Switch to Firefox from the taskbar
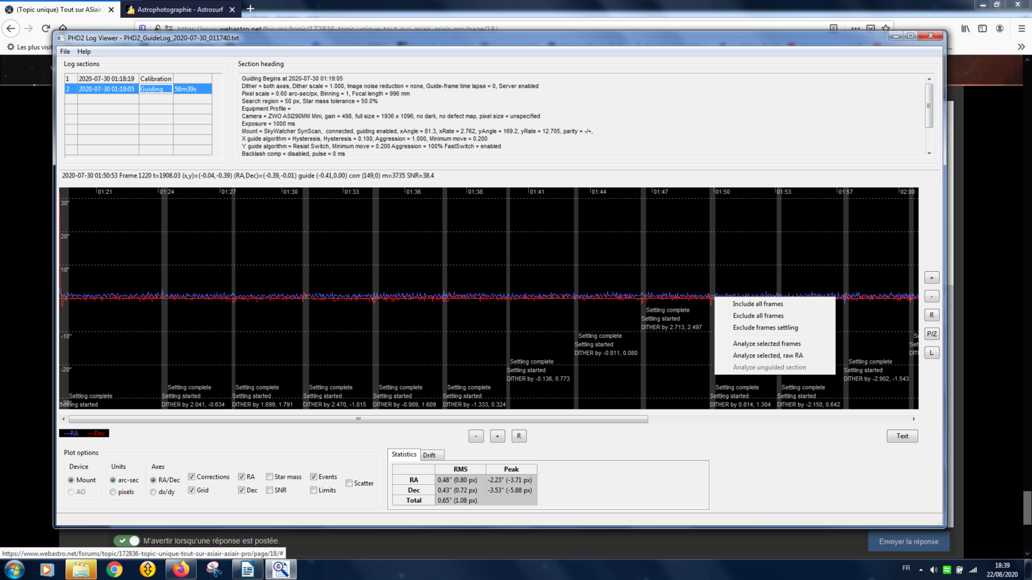This screenshot has width=1032, height=580. 181,569
